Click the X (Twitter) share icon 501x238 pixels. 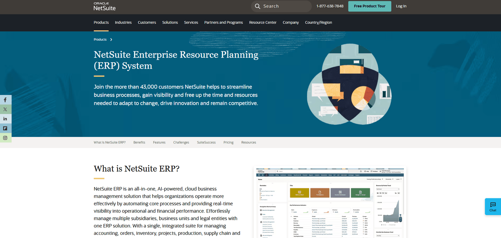tap(5, 109)
